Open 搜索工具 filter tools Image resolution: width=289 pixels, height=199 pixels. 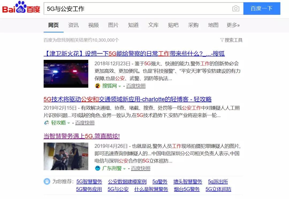(x=231, y=40)
